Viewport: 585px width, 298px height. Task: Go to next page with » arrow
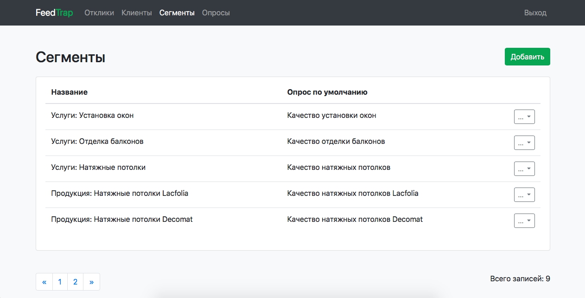[91, 282]
